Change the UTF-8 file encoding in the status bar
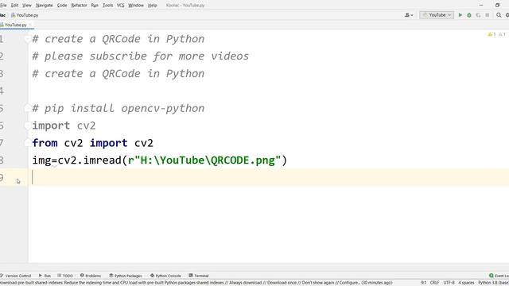 click(x=449, y=283)
